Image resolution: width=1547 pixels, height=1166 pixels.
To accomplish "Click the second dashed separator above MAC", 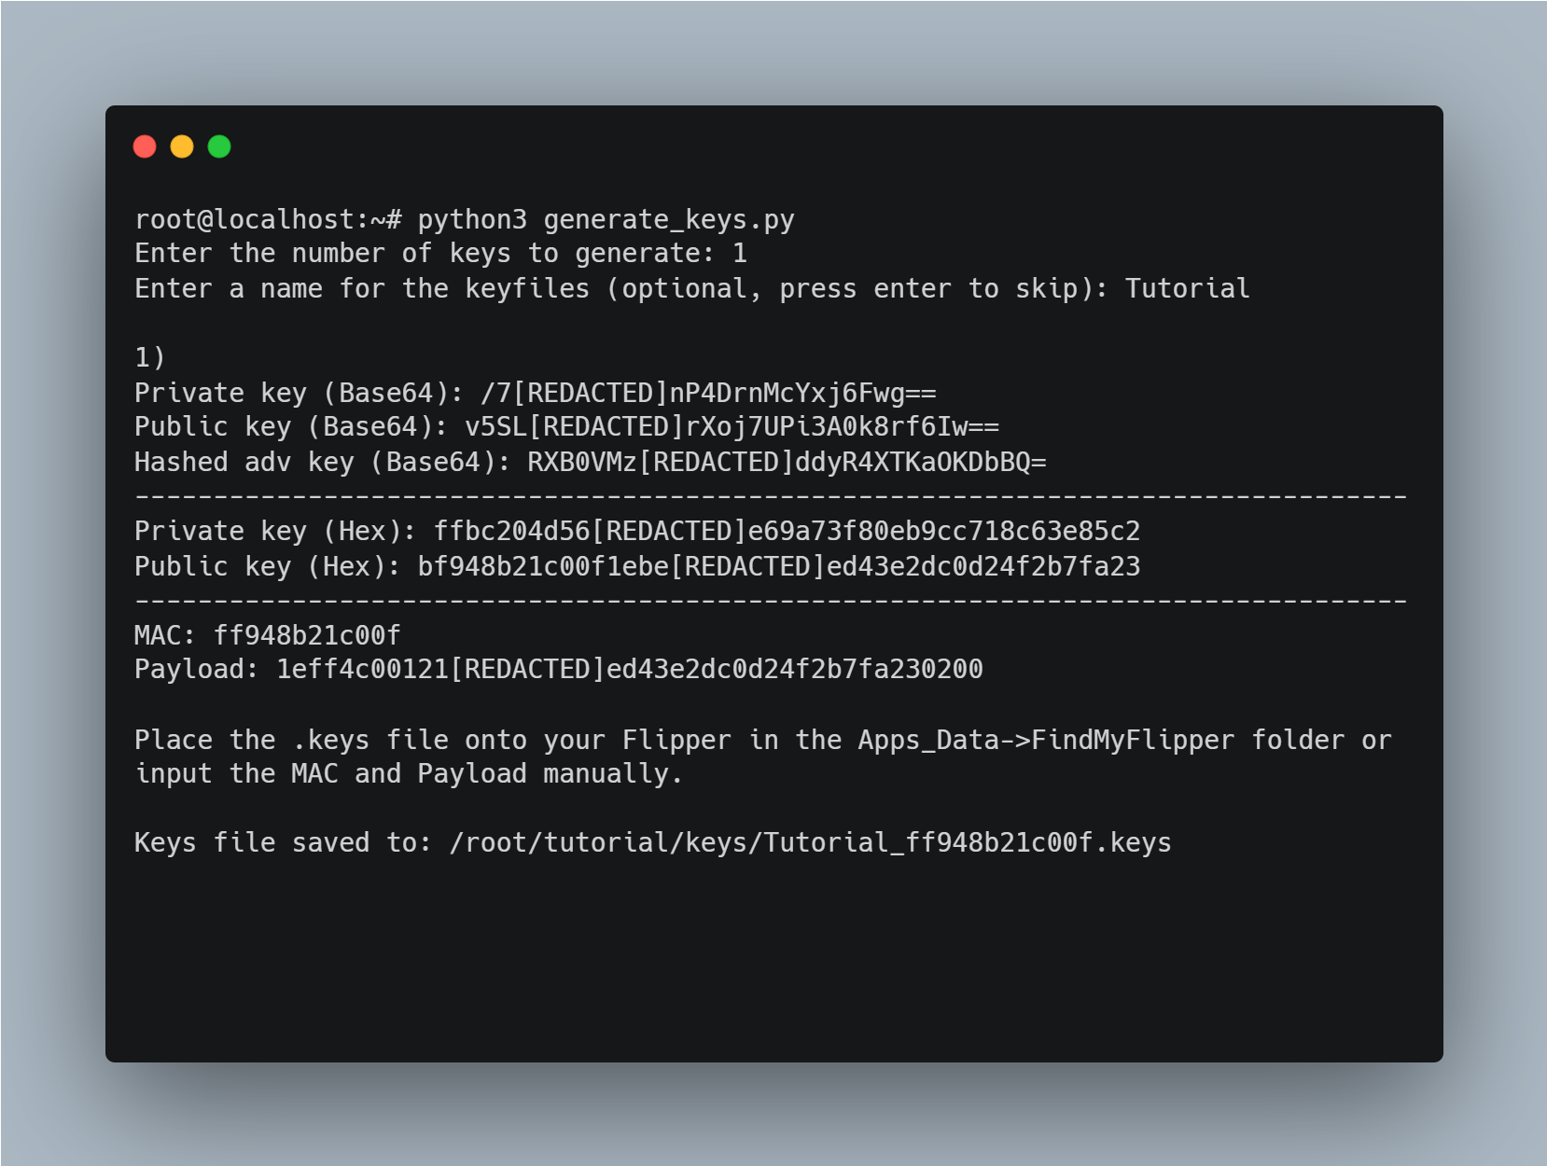I will (771, 602).
